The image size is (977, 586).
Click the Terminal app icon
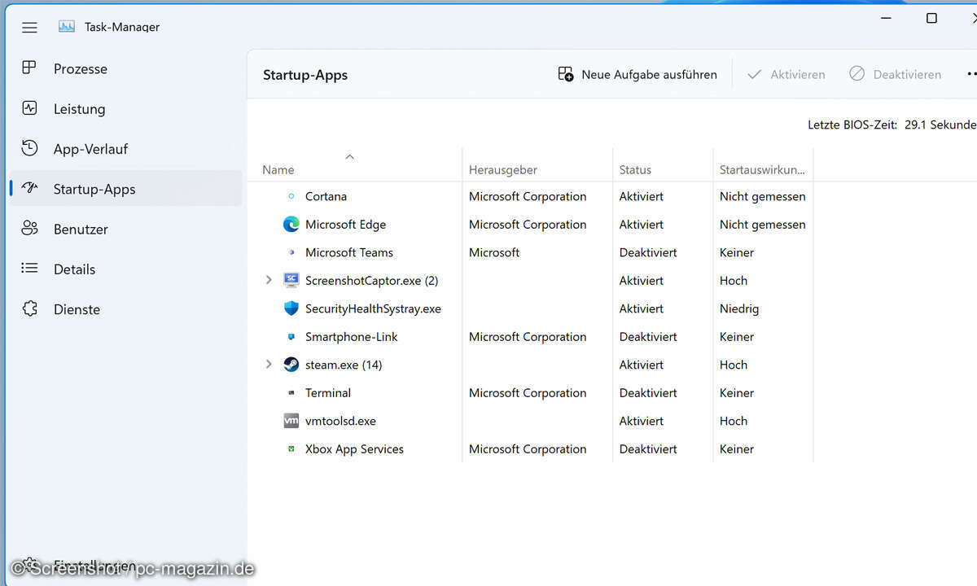coord(291,392)
